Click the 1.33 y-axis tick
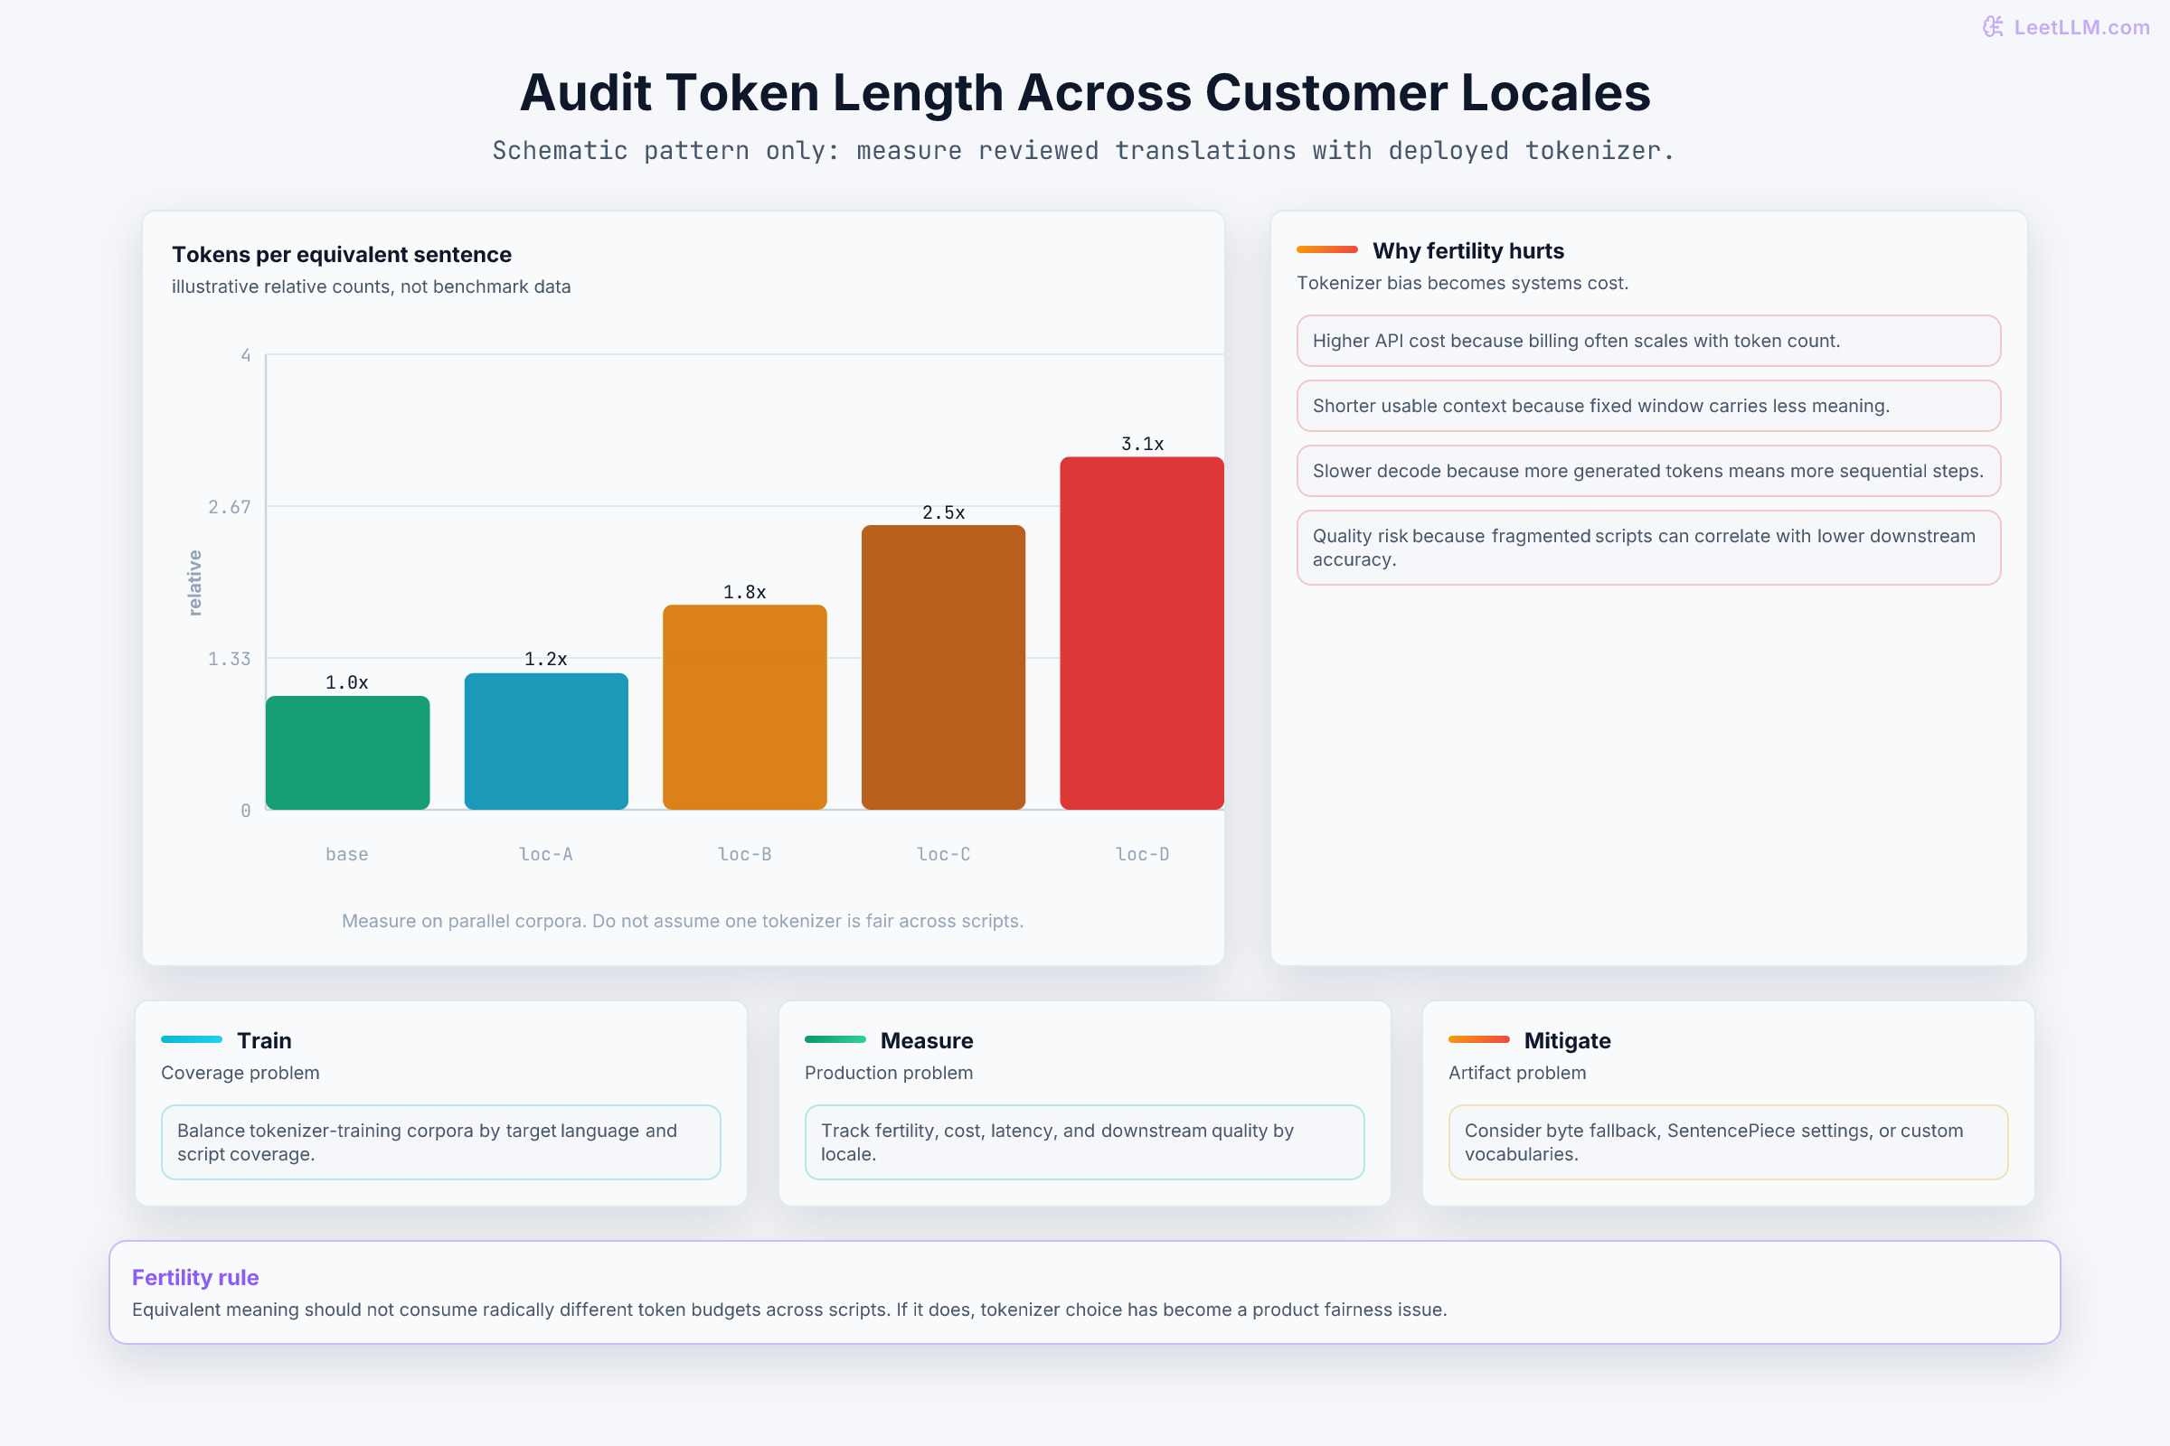This screenshot has width=2170, height=1446. point(229,659)
